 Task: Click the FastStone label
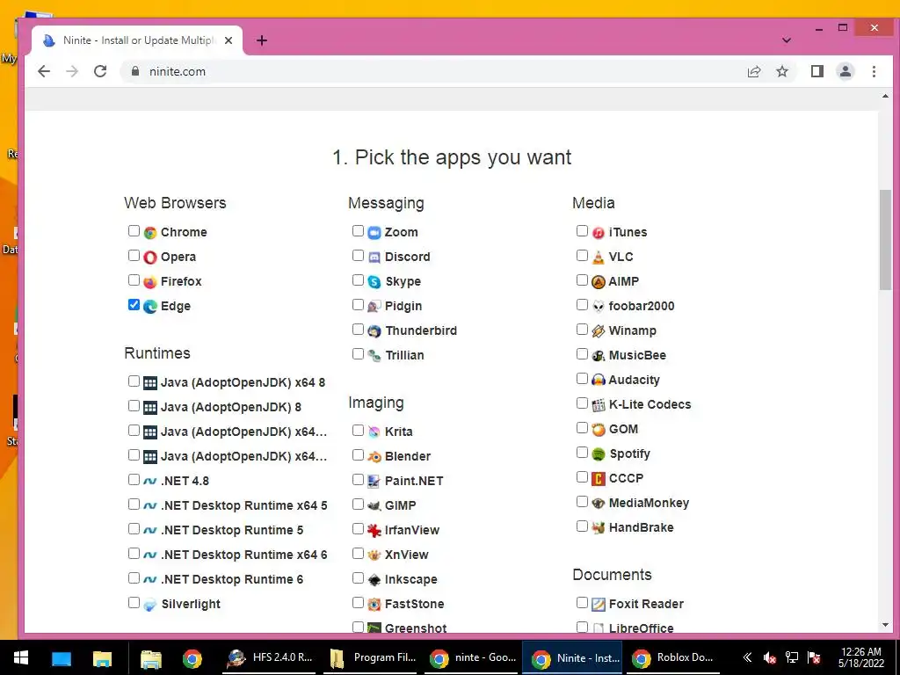pos(414,604)
